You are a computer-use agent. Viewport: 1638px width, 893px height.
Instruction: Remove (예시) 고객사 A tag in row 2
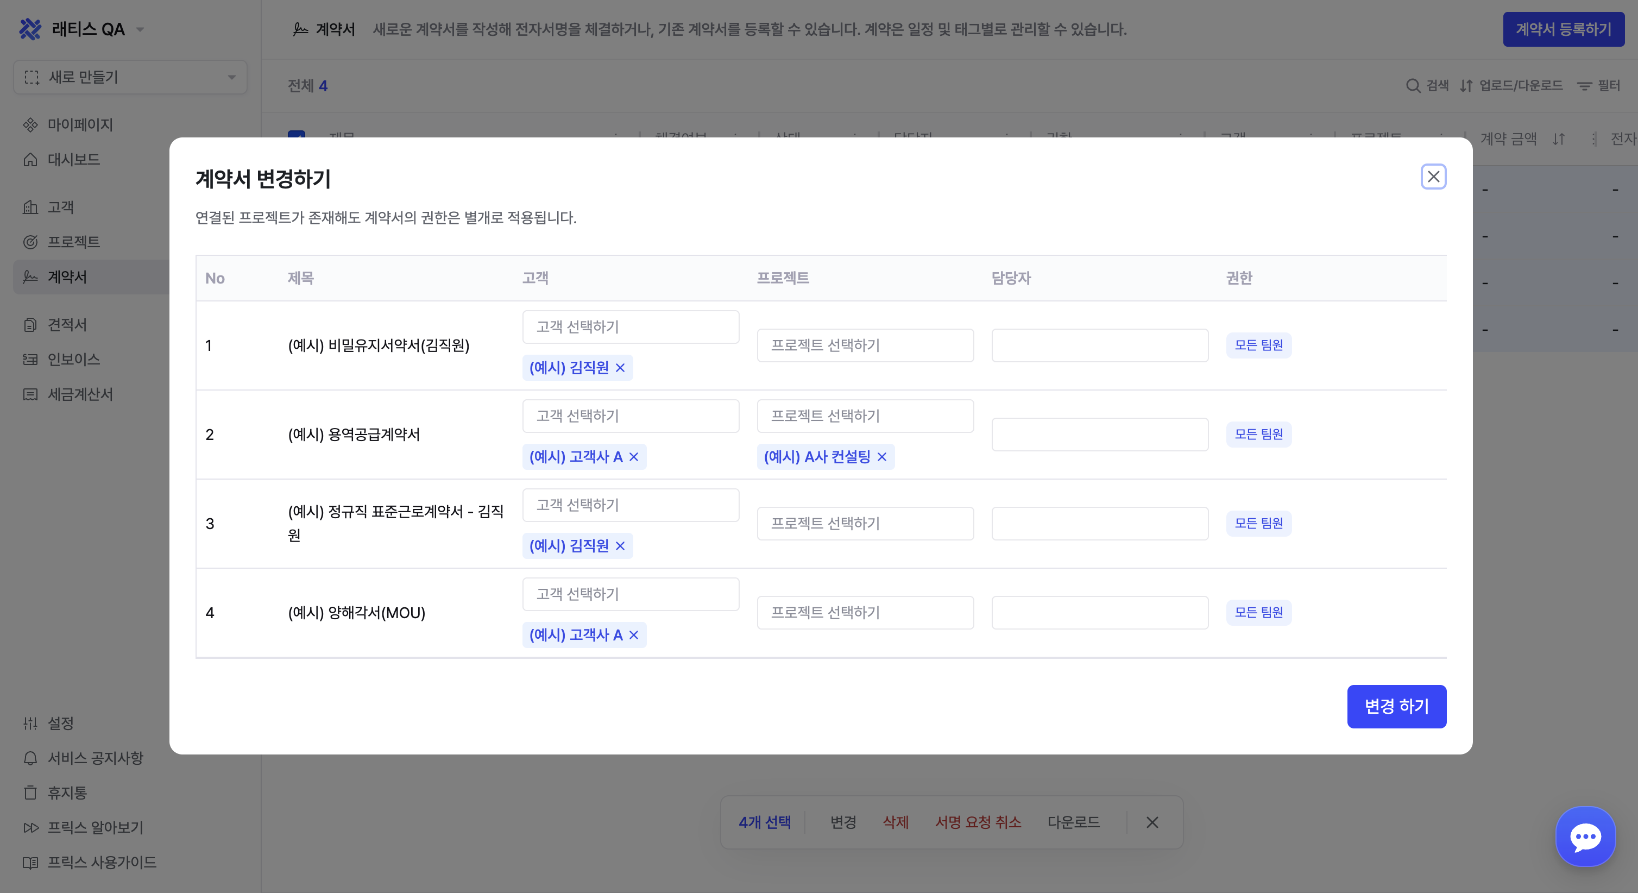(x=633, y=457)
